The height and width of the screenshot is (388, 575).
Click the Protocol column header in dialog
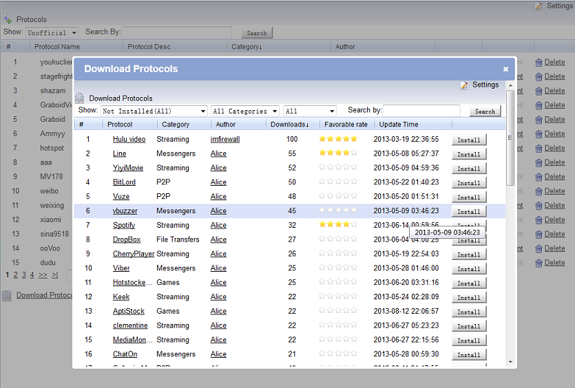pyautogui.click(x=120, y=125)
